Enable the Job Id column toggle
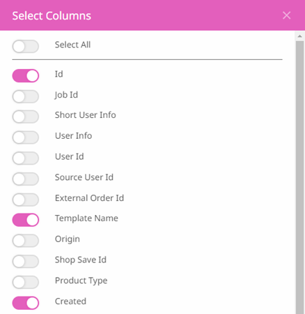The width and height of the screenshot is (305, 314). (x=26, y=96)
